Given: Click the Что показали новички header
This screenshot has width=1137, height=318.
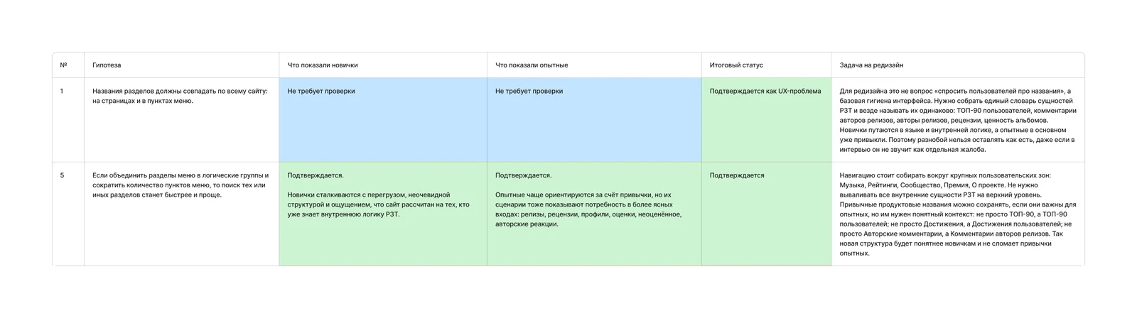Looking at the screenshot, I should (383, 65).
